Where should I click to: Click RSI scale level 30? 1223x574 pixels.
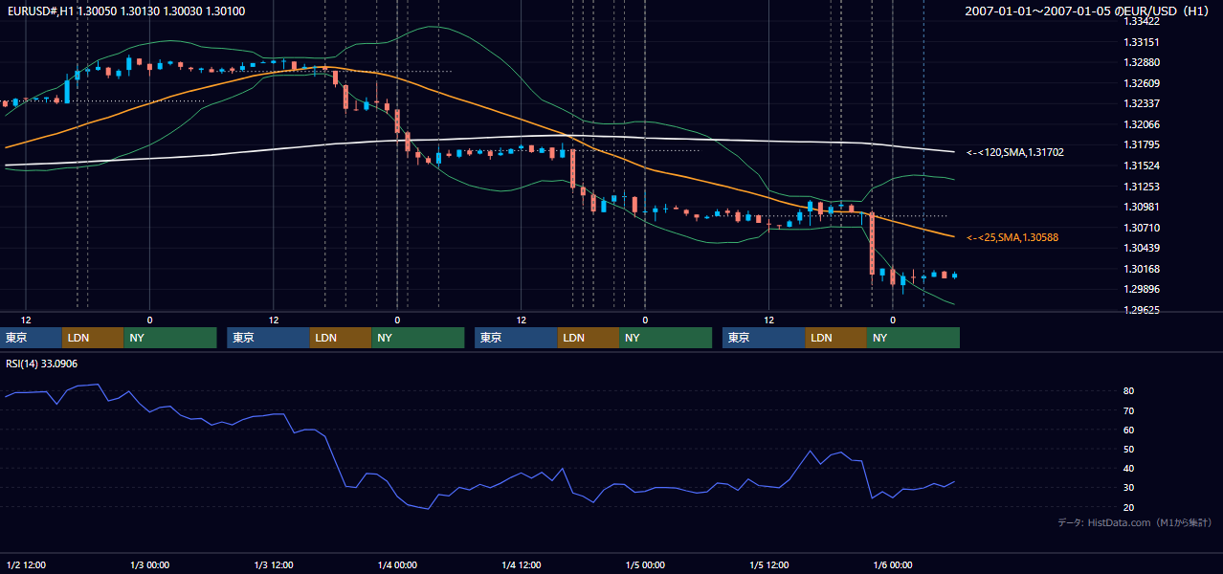1128,487
